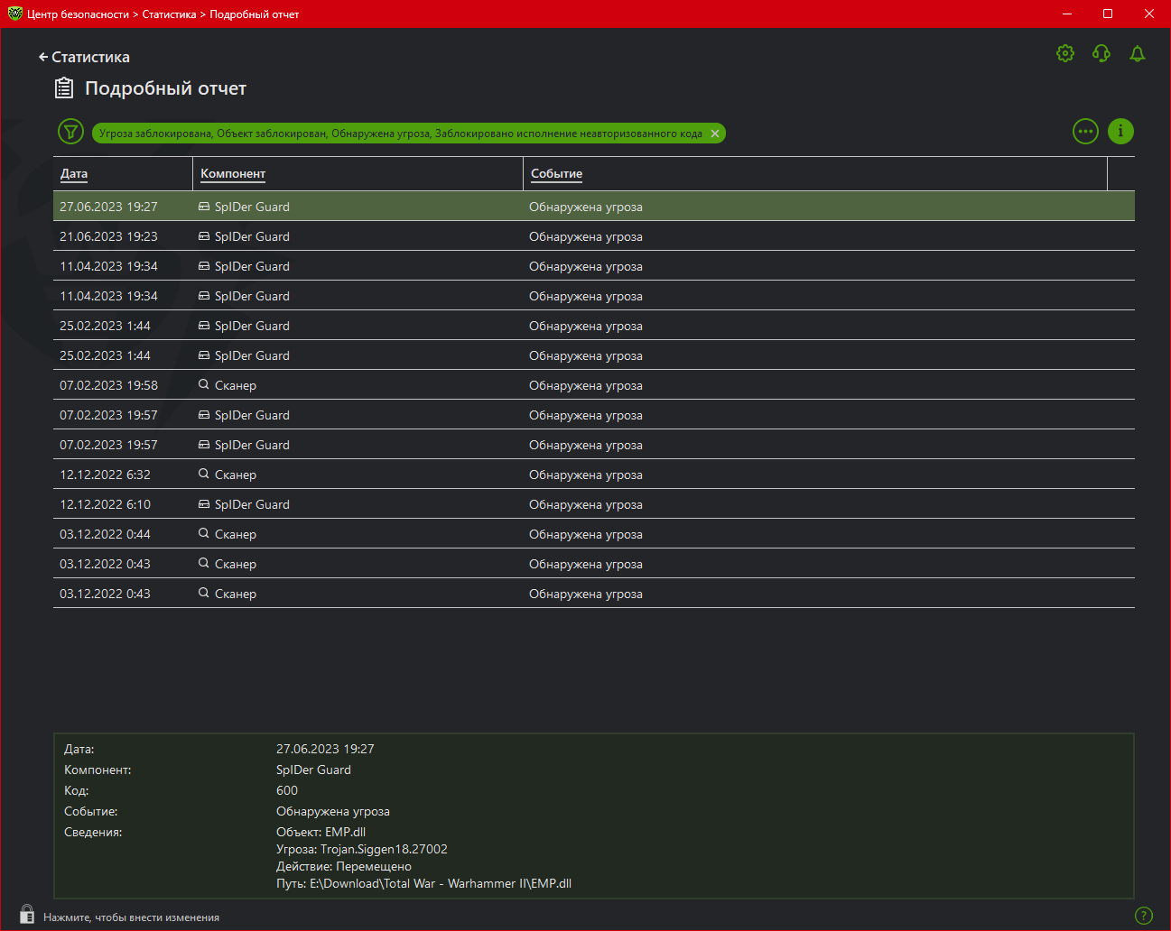Image resolution: width=1171 pixels, height=931 pixels.
Task: Click Сканер magnifier icon in 12.12.2022 6:32 row
Action: click(x=204, y=474)
